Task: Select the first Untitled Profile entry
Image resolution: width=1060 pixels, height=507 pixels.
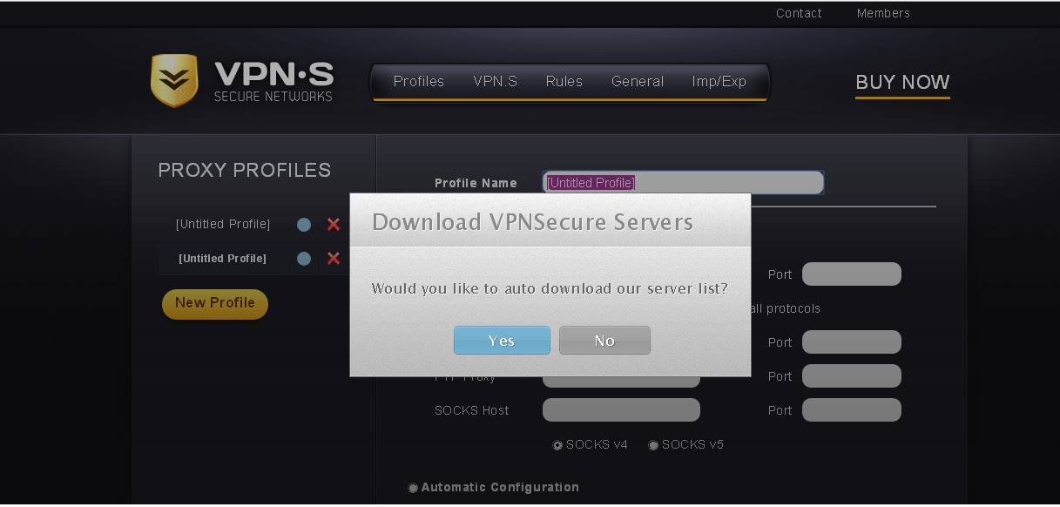Action: (223, 225)
